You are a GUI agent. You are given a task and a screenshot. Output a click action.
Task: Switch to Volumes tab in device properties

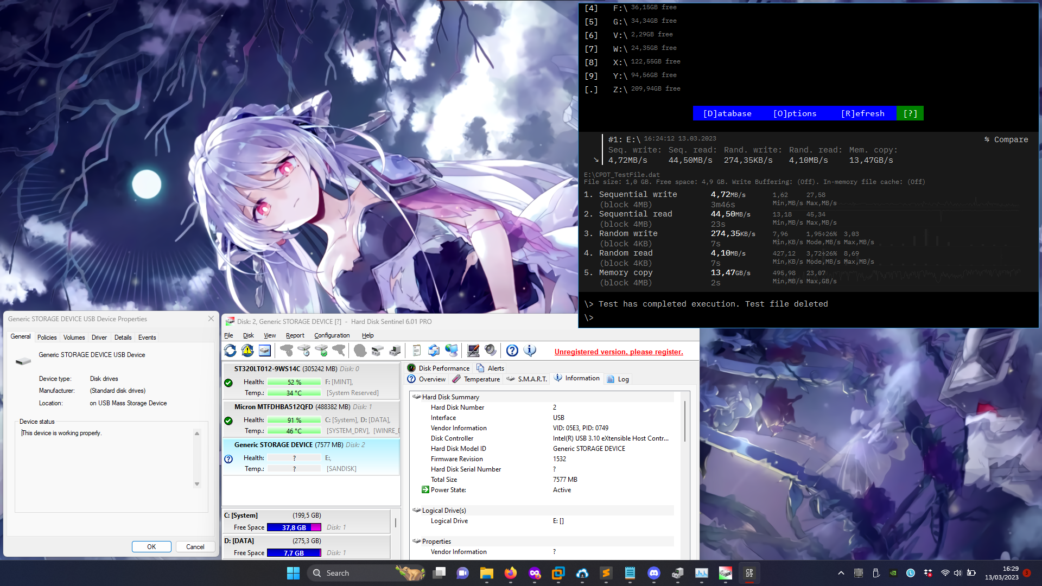tap(74, 337)
